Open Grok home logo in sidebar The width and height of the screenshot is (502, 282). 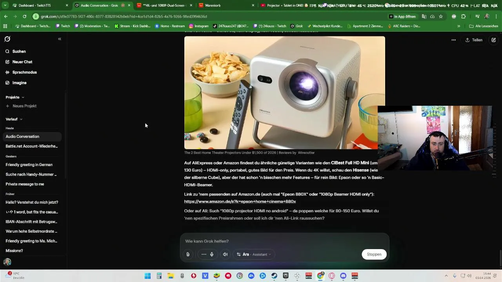(x=7, y=39)
